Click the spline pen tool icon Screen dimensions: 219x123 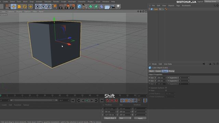[x=85, y=6]
